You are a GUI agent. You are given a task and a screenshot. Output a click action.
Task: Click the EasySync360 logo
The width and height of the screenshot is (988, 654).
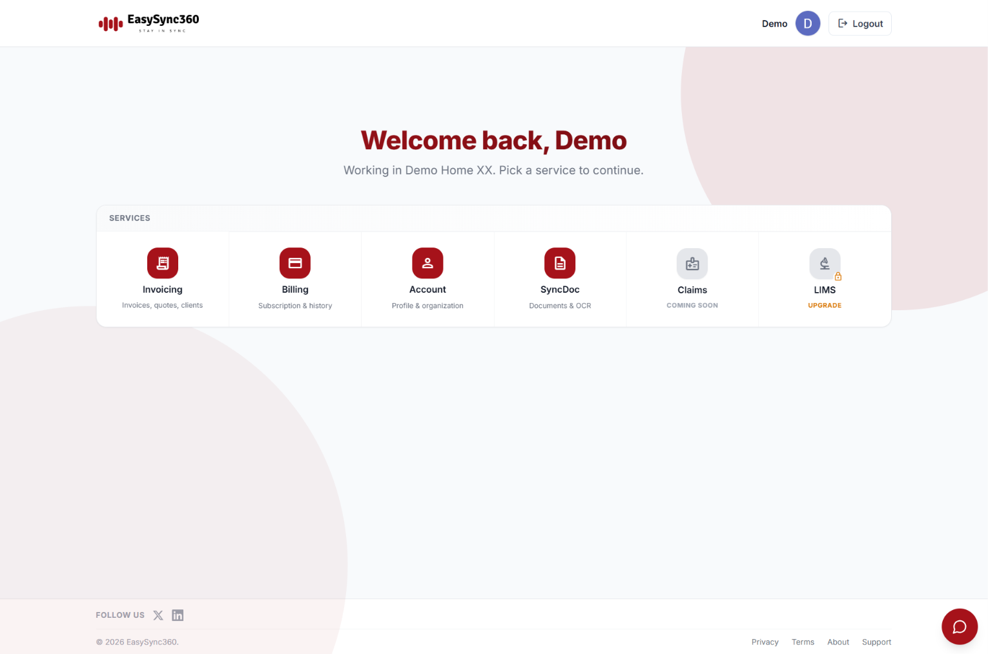pos(149,23)
